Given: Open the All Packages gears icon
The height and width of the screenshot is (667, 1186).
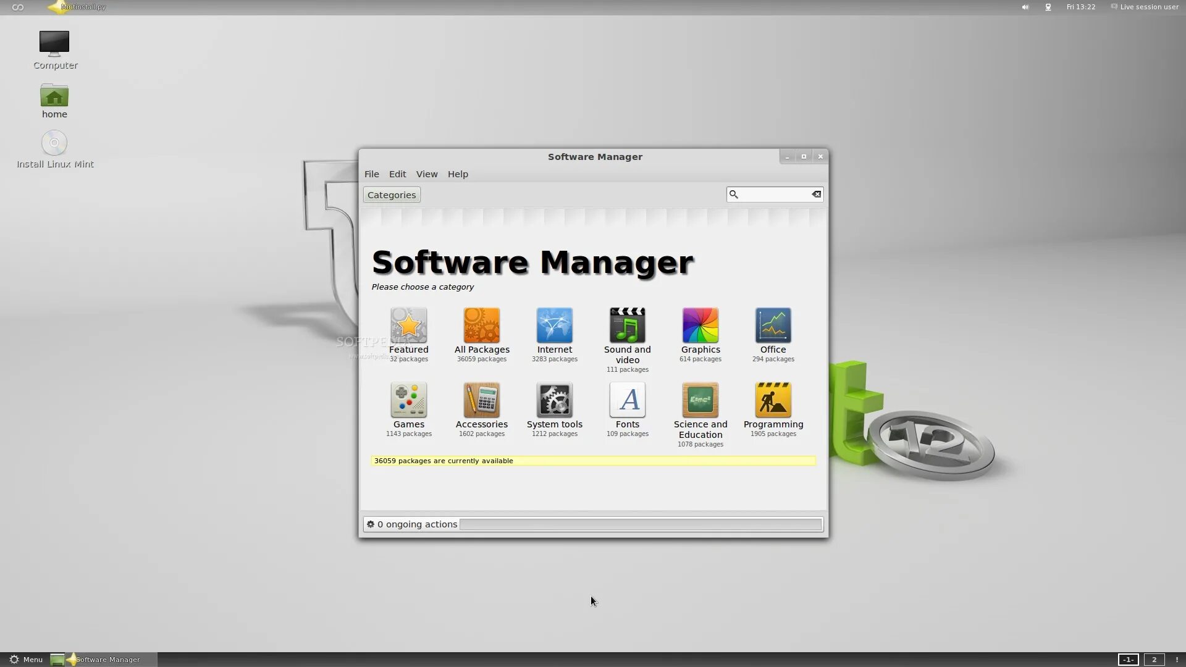Looking at the screenshot, I should (482, 325).
